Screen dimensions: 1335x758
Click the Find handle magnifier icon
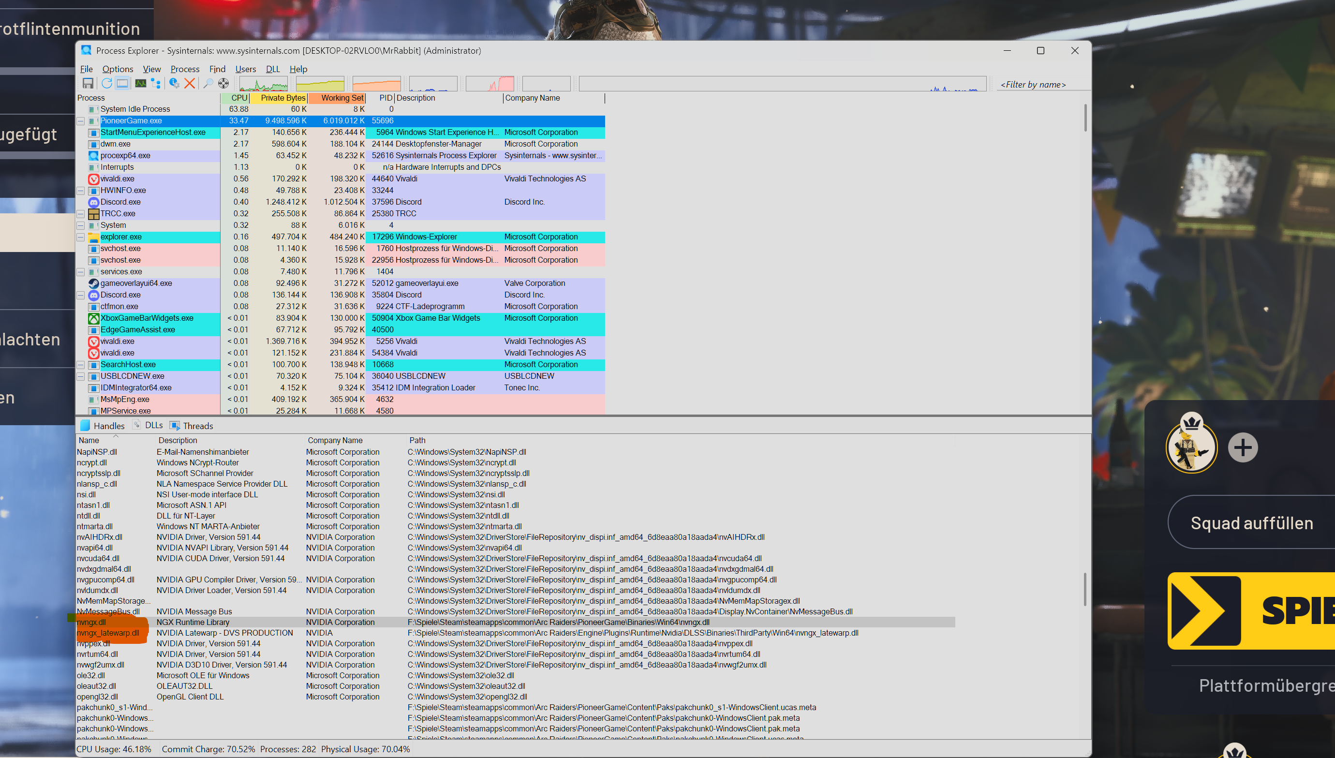208,83
